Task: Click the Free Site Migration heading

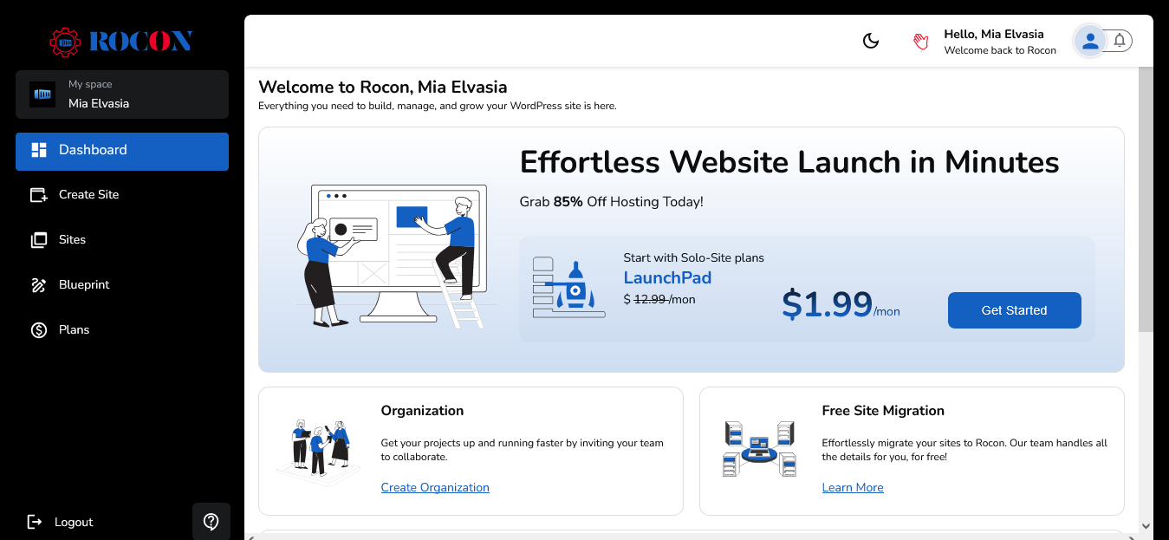Action: tap(883, 411)
